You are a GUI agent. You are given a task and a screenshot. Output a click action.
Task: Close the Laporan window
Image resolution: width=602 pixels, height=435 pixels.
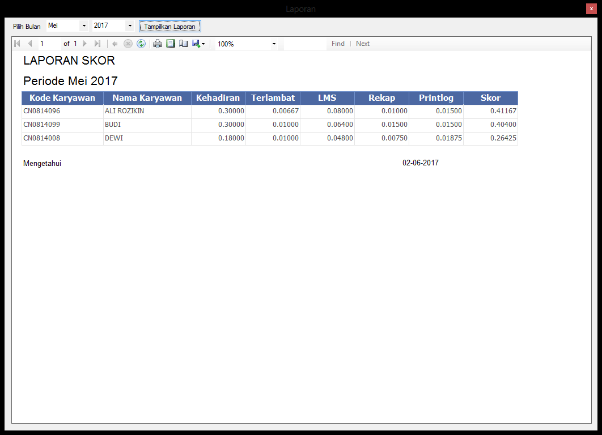coord(591,8)
